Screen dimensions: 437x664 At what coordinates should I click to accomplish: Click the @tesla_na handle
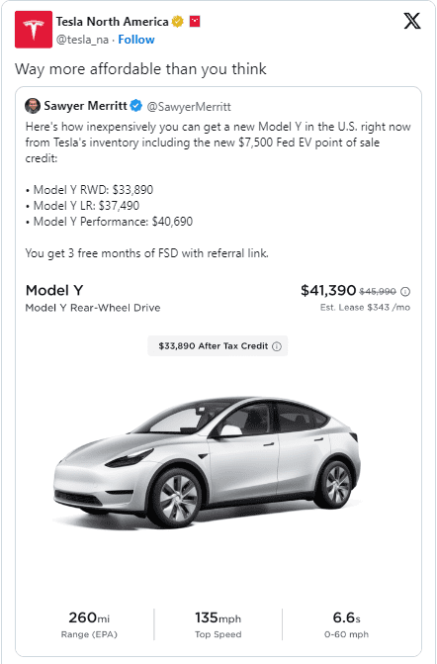pyautogui.click(x=82, y=40)
